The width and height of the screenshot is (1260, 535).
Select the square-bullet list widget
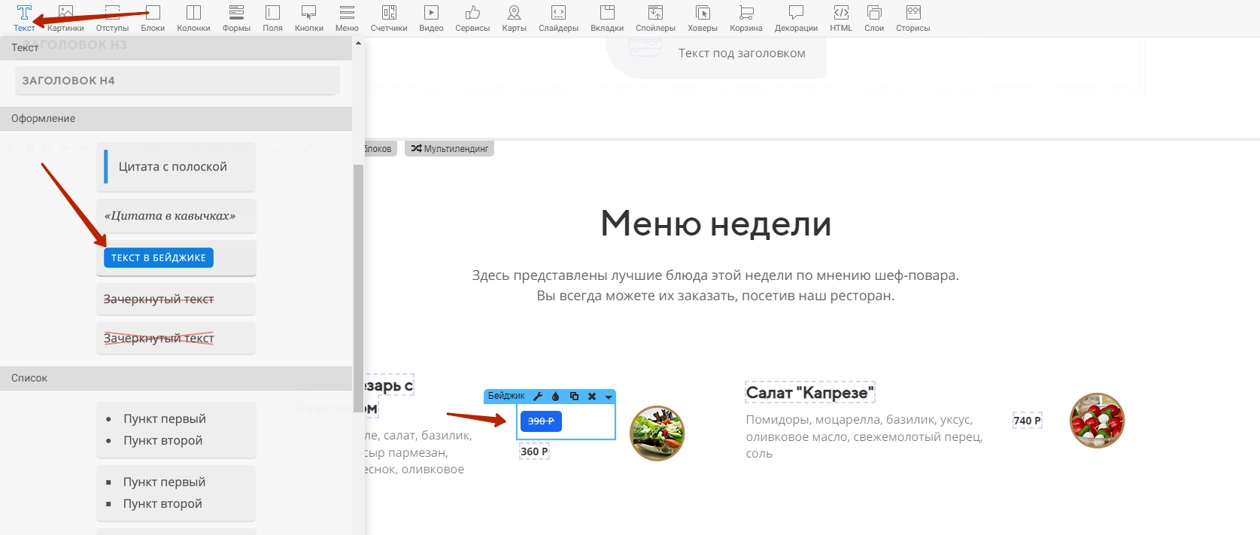pos(176,493)
